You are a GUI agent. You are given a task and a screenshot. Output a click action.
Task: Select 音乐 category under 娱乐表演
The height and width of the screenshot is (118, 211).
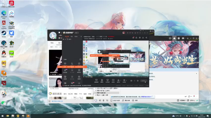(65, 94)
